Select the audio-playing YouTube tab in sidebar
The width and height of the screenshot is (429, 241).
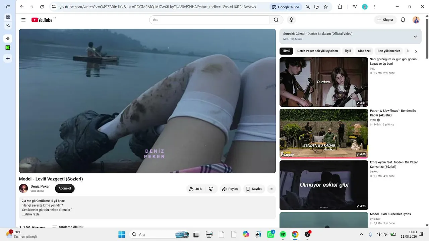(x=8, y=38)
